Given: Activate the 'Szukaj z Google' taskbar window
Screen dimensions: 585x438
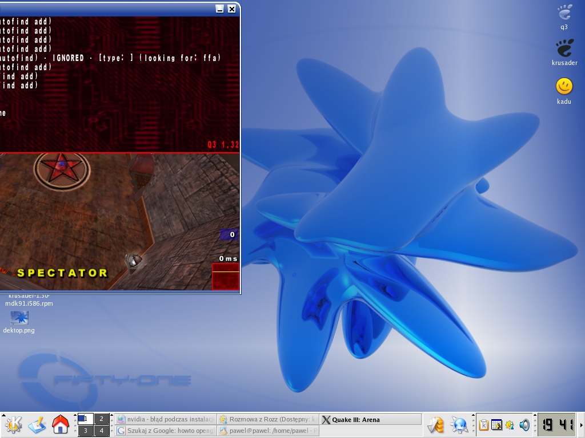Looking at the screenshot, I should (x=166, y=431).
